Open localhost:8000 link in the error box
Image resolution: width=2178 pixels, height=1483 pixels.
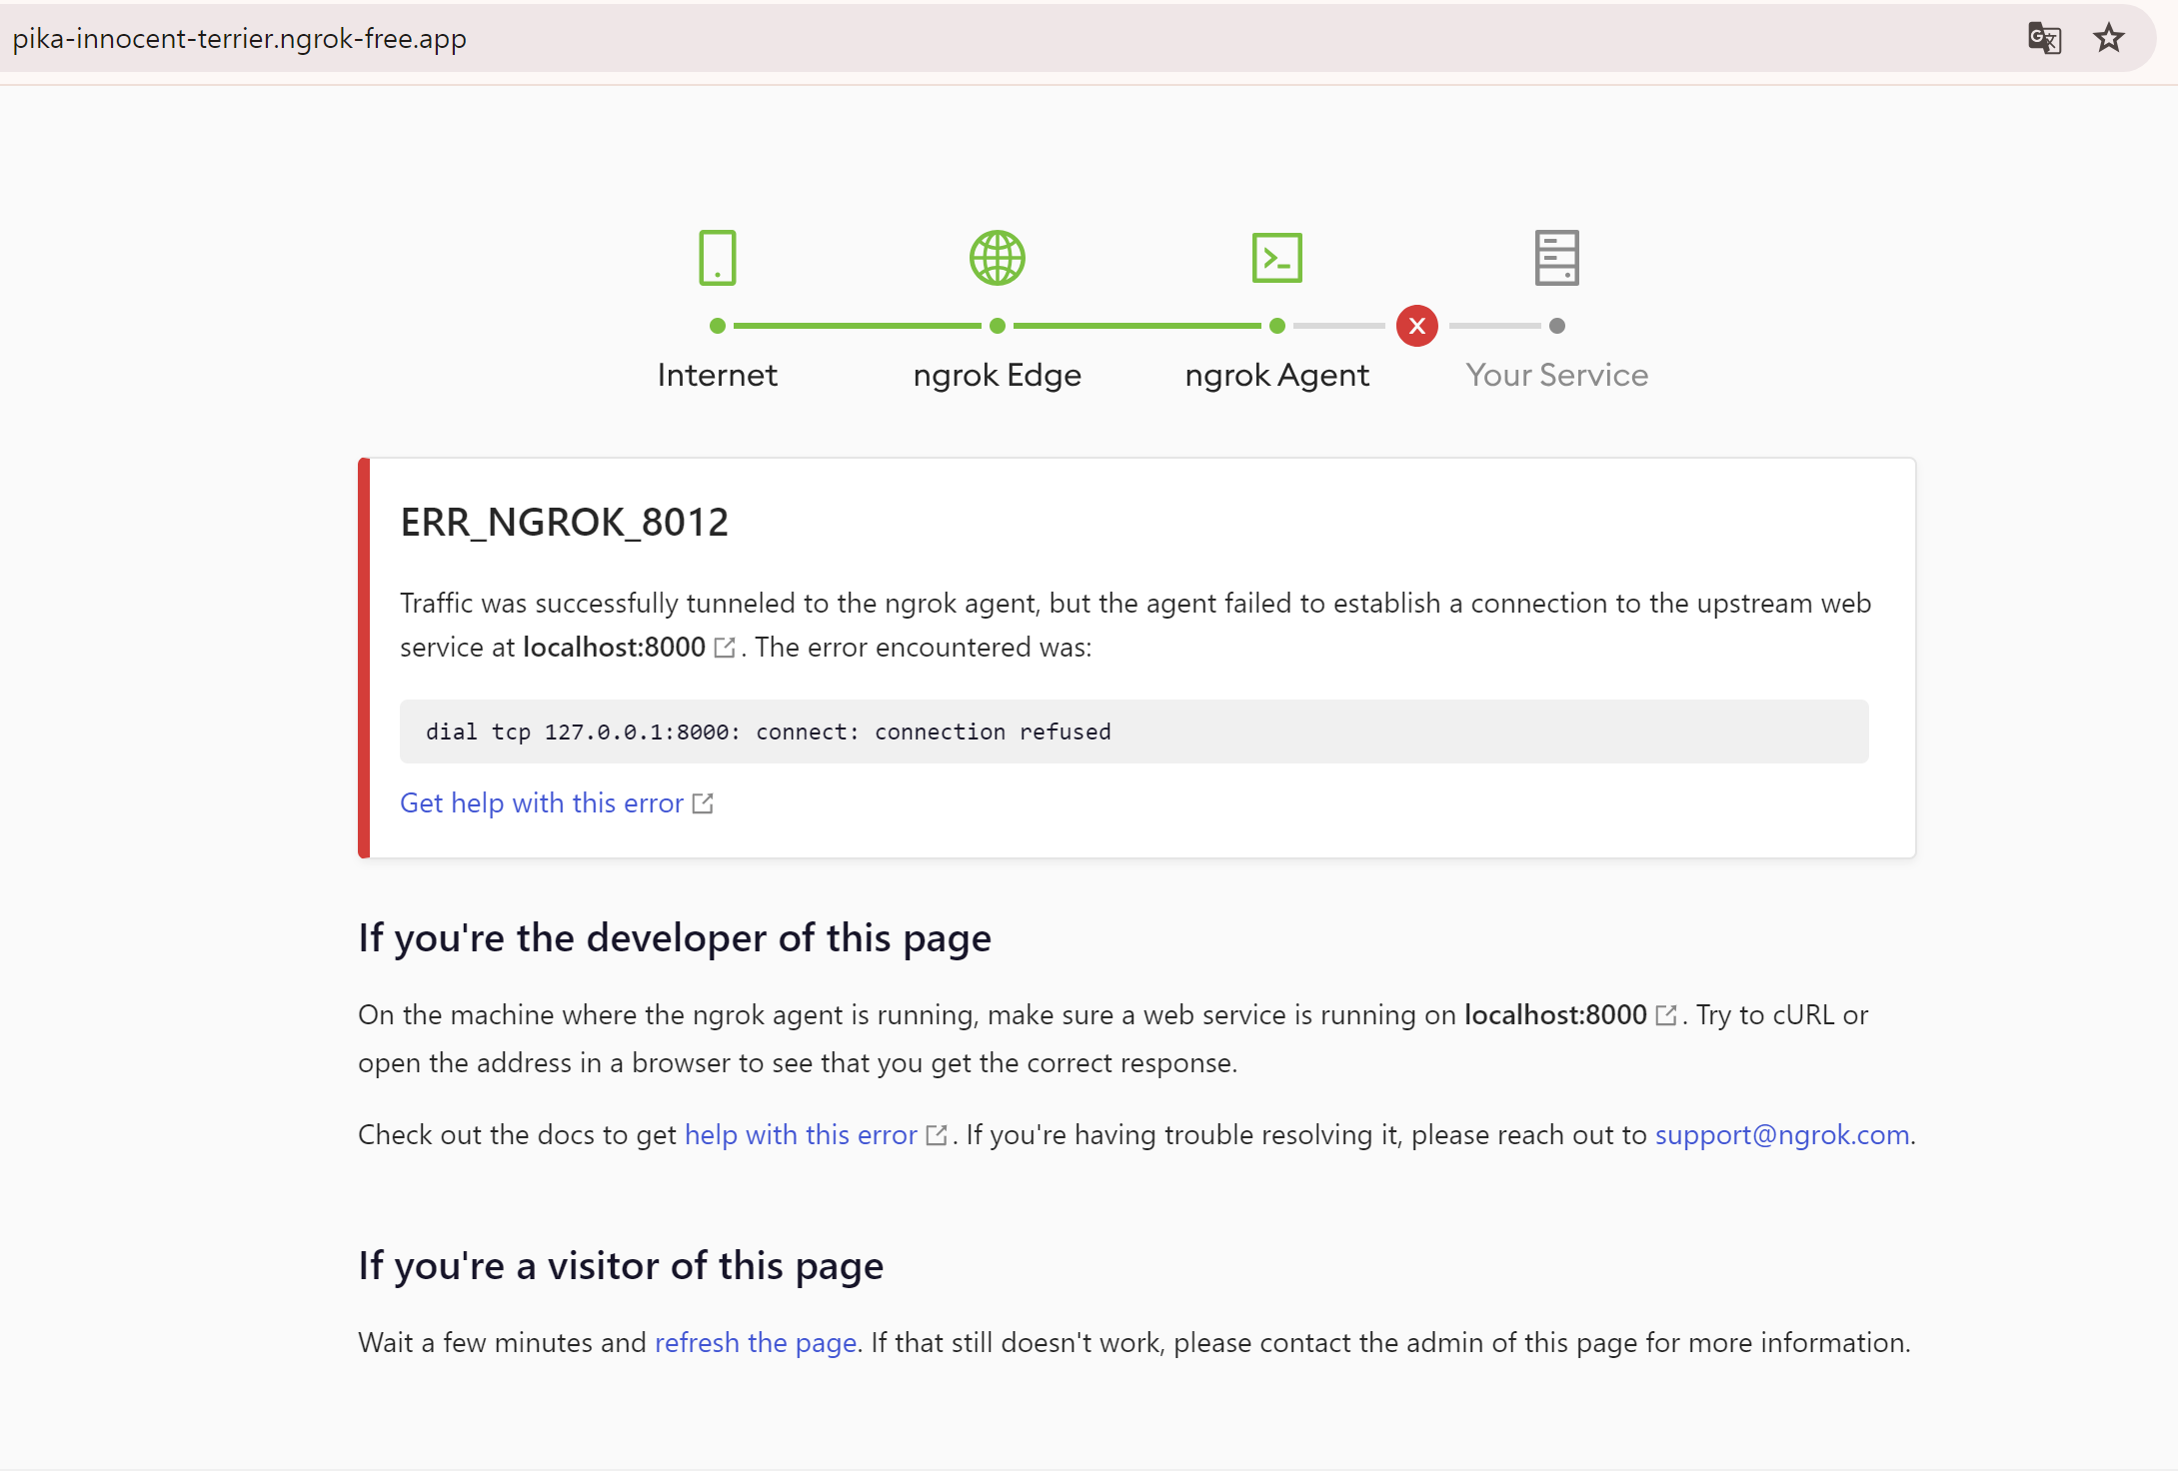click(x=614, y=648)
